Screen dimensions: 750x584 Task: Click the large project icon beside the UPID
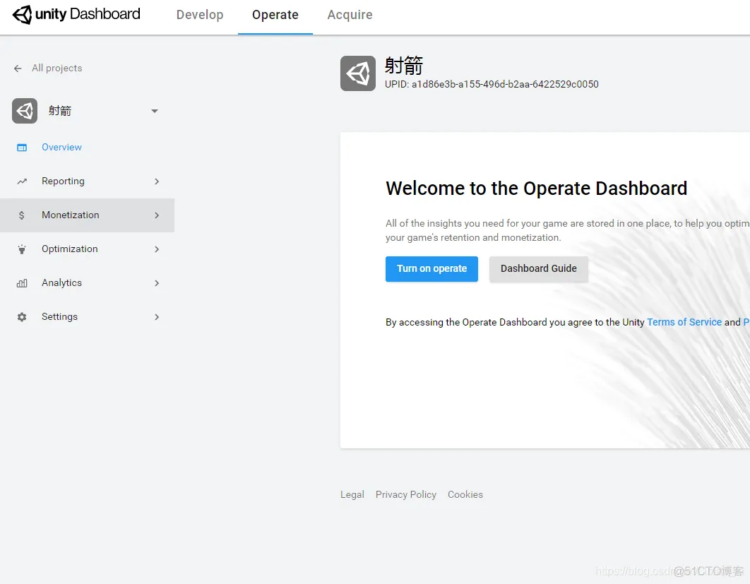click(358, 73)
